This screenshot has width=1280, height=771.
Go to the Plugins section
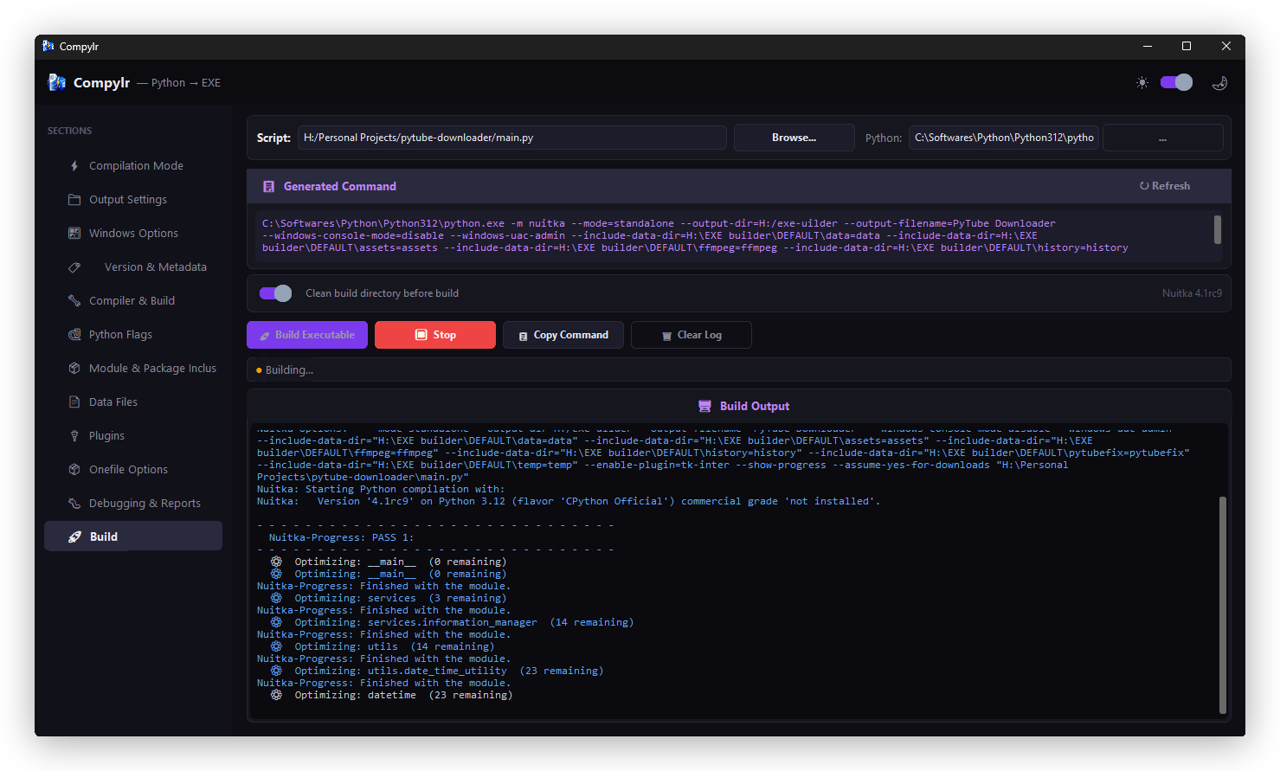(x=133, y=435)
